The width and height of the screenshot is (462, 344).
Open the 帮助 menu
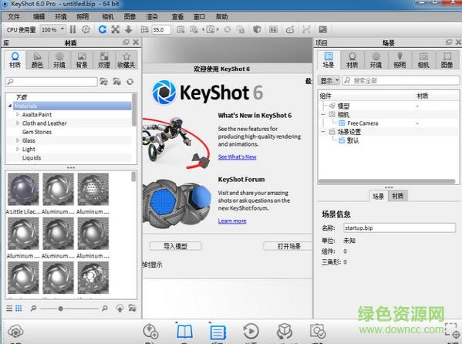tap(221, 17)
